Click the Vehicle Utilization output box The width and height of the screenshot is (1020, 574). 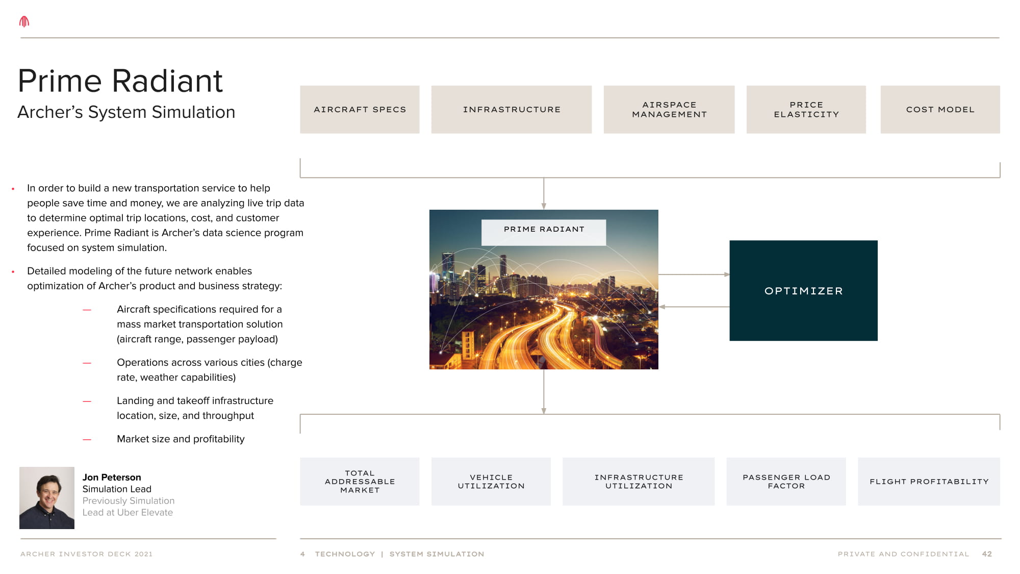click(x=491, y=482)
